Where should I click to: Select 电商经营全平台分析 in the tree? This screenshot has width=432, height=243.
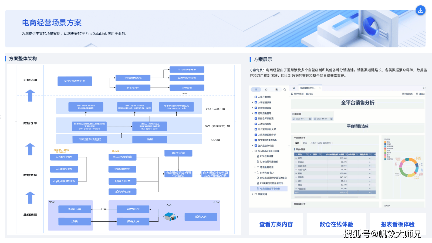coord(269,189)
